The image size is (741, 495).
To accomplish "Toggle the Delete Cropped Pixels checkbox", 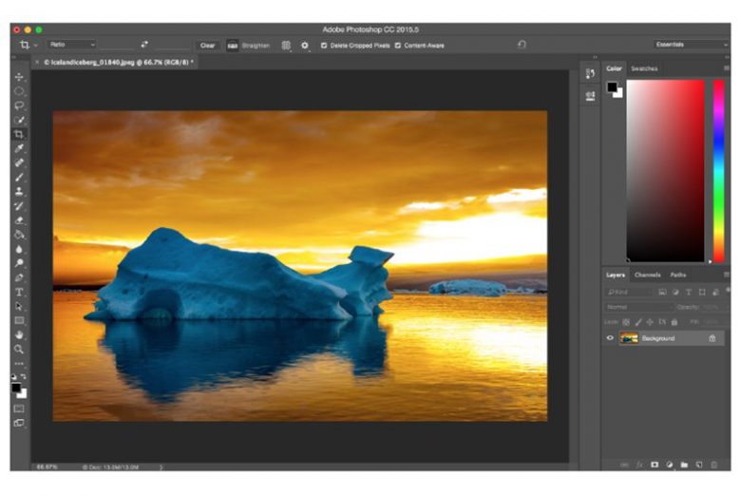I will point(324,45).
